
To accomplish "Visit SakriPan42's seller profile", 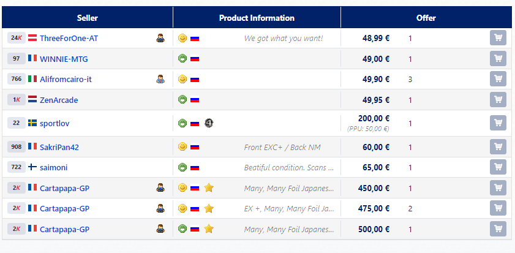I will pyautogui.click(x=59, y=147).
